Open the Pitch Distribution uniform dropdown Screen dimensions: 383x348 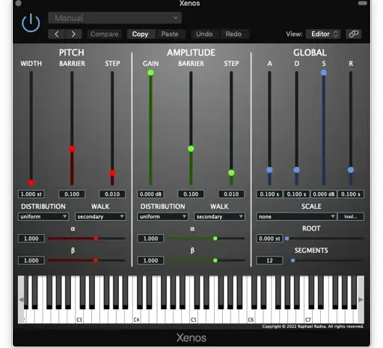[x=43, y=216]
